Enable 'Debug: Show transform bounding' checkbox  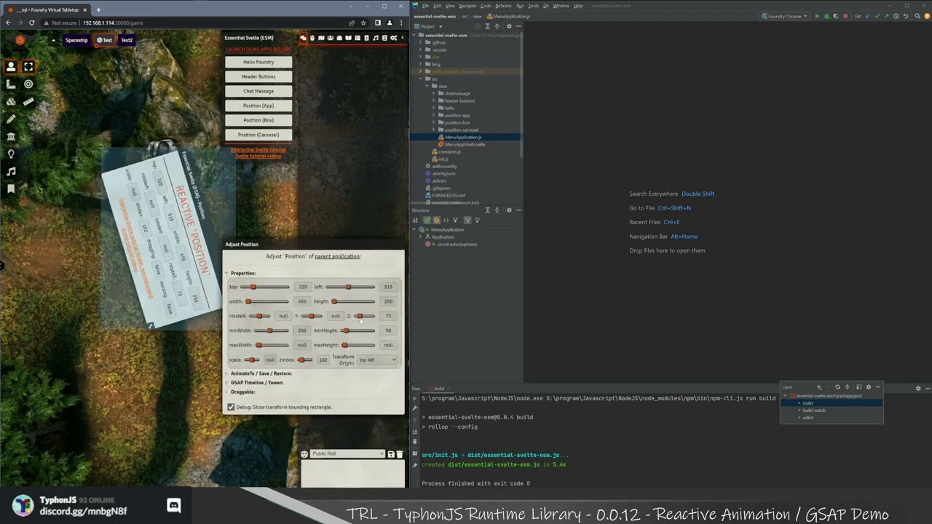(x=231, y=407)
